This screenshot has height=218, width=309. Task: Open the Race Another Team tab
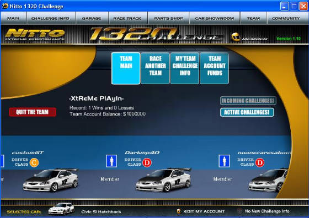155,68
